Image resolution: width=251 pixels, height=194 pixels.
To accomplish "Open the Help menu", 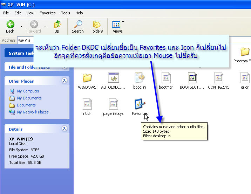I will tap(79, 13).
